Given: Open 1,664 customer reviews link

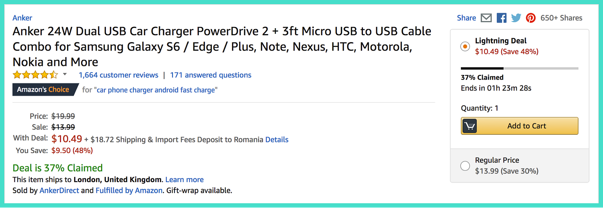Looking at the screenshot, I should 118,75.
